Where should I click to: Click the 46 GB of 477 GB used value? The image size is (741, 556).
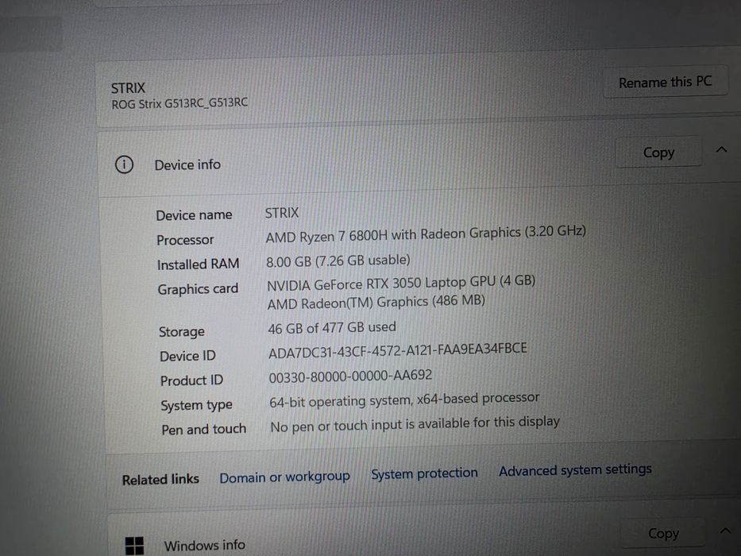(x=332, y=327)
